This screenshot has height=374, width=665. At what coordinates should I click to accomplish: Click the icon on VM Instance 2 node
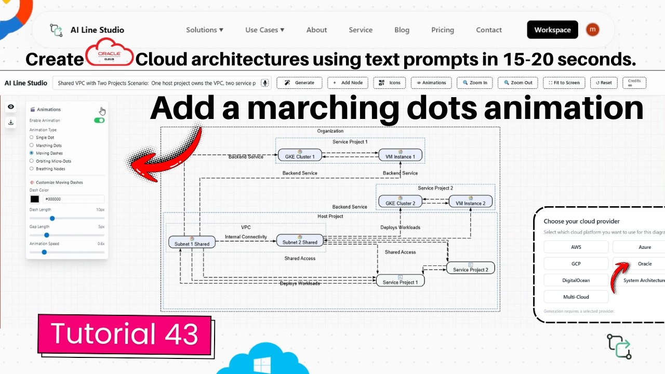[x=471, y=198]
